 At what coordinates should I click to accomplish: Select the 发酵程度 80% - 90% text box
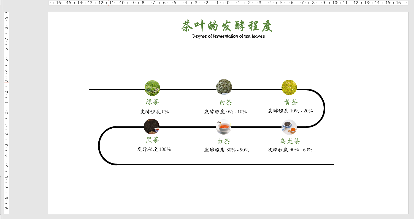pos(226,150)
